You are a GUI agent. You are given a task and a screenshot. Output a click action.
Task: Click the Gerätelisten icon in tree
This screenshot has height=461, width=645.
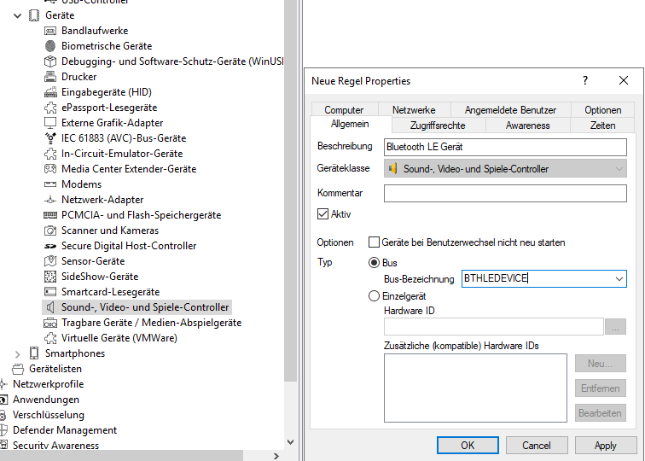click(18, 369)
